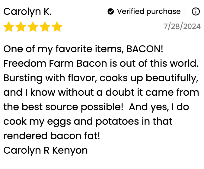Click the 'rendered bacon fat!' line
The height and width of the screenshot is (169, 204).
(52, 136)
